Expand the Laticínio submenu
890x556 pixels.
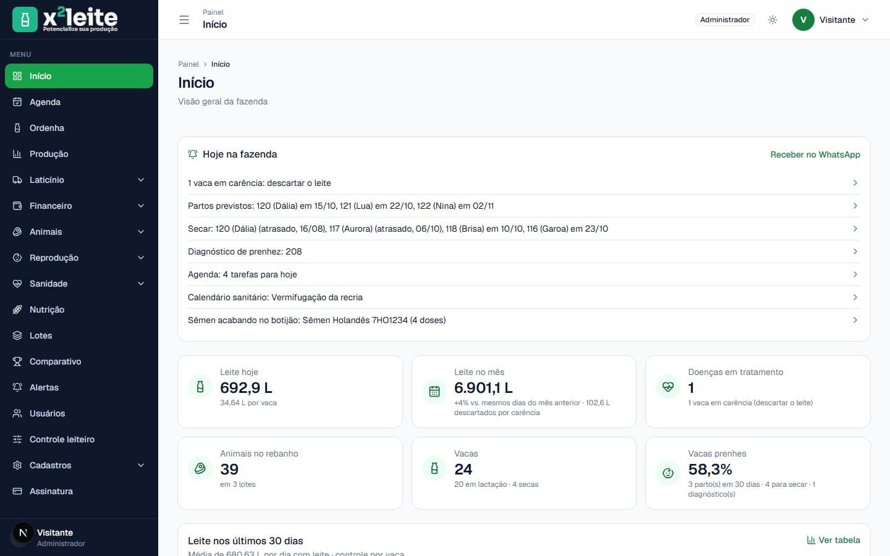pos(79,180)
